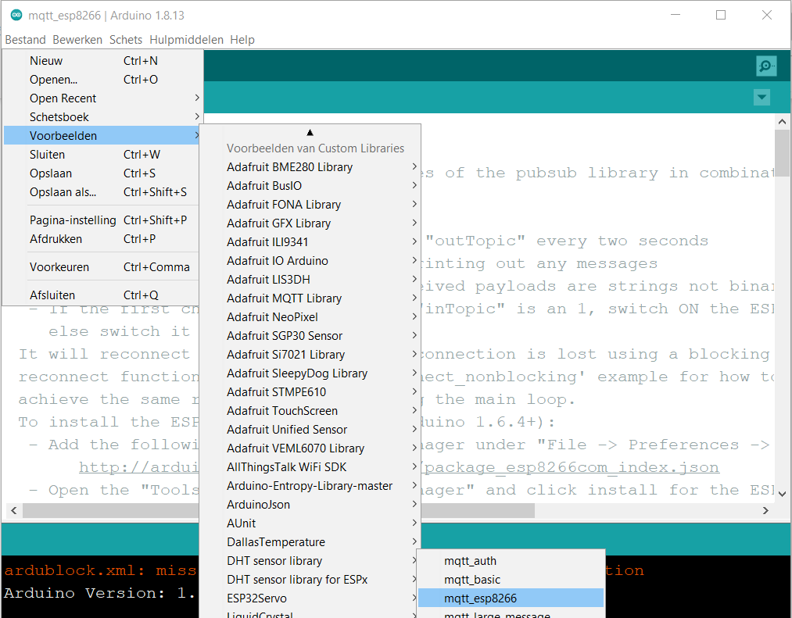The width and height of the screenshot is (792, 618).
Task: Minimize the Arduino window
Action: [676, 15]
